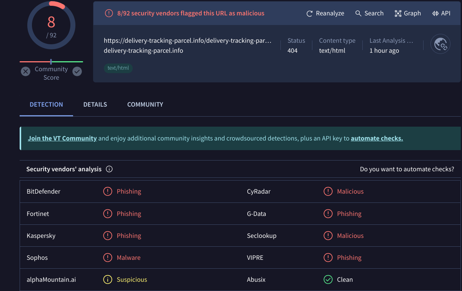Switch to the DETAILS tab
The width and height of the screenshot is (462, 291).
95,104
